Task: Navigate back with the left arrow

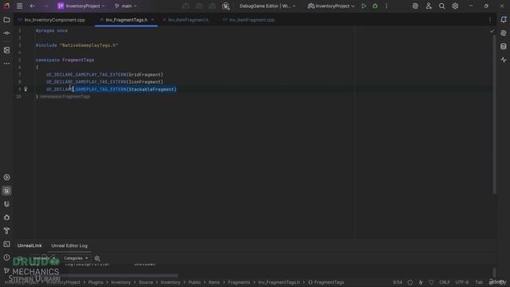Action: (x=33, y=6)
